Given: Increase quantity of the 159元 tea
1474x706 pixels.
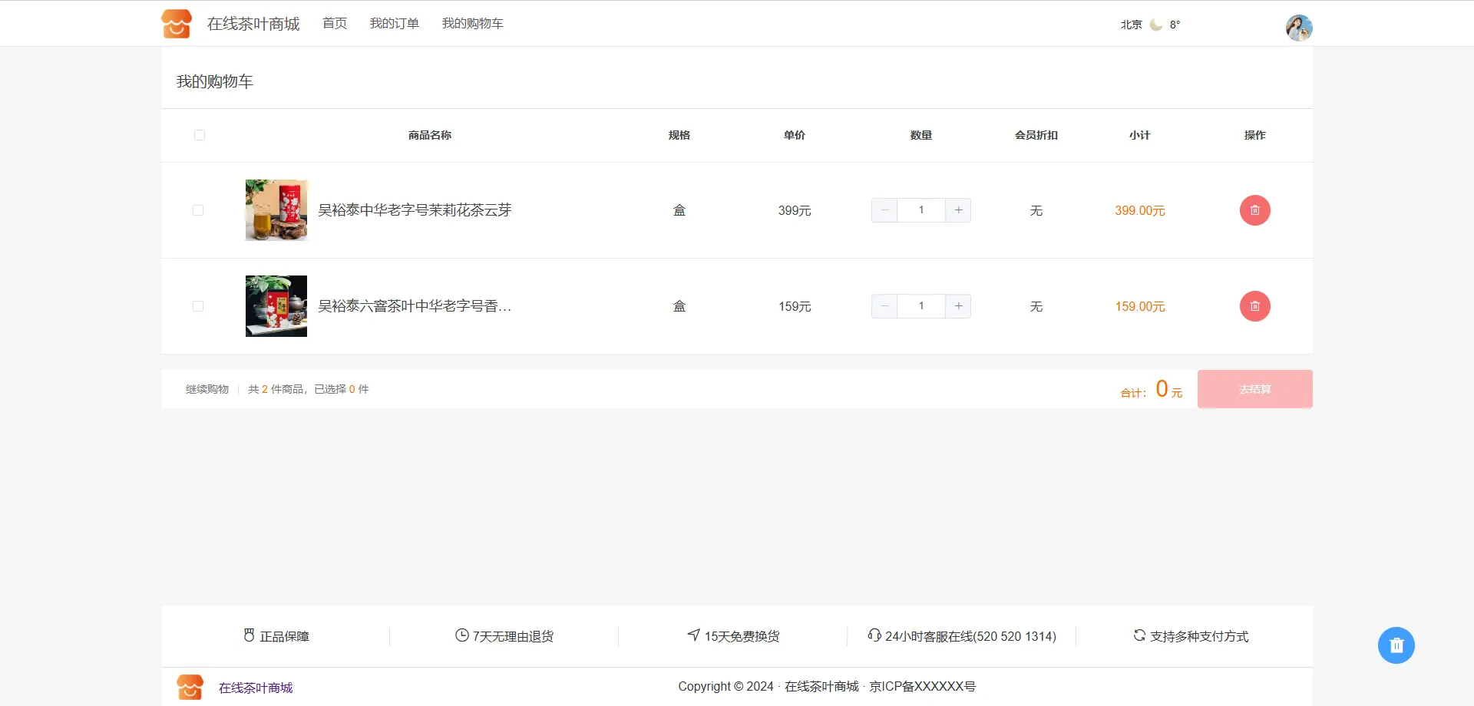Looking at the screenshot, I should [x=958, y=306].
